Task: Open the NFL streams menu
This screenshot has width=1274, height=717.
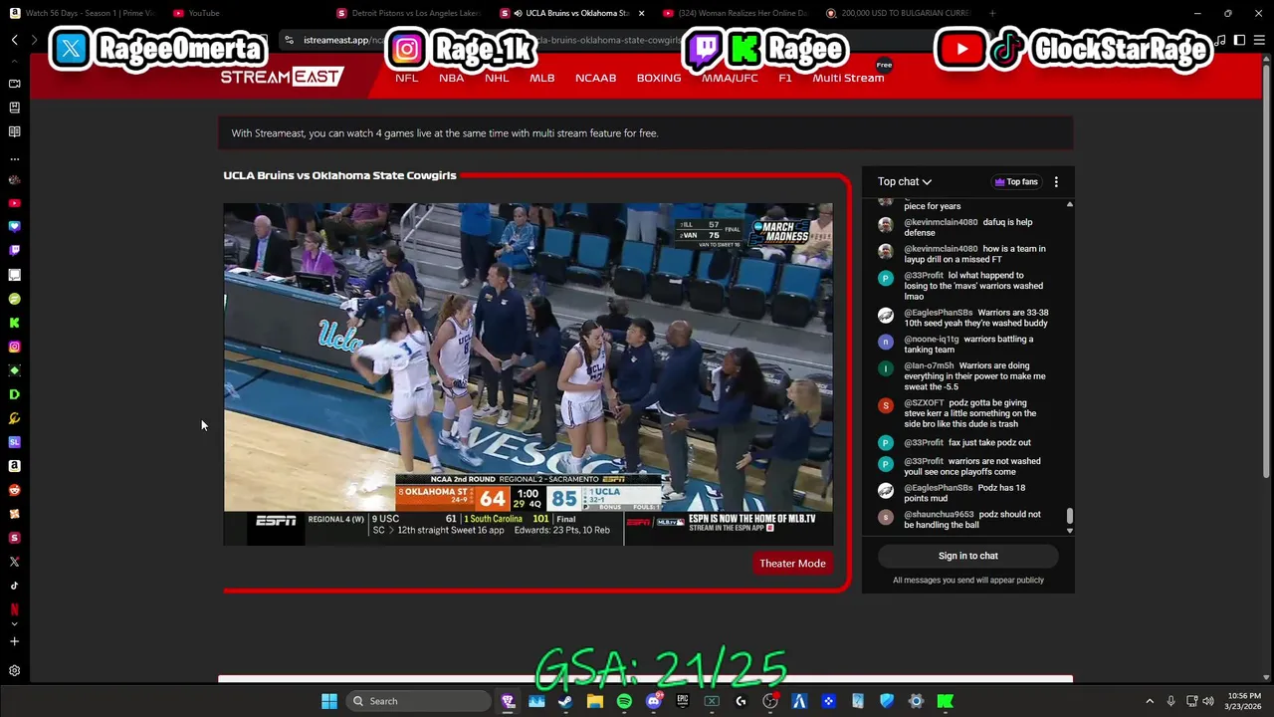Action: [406, 78]
